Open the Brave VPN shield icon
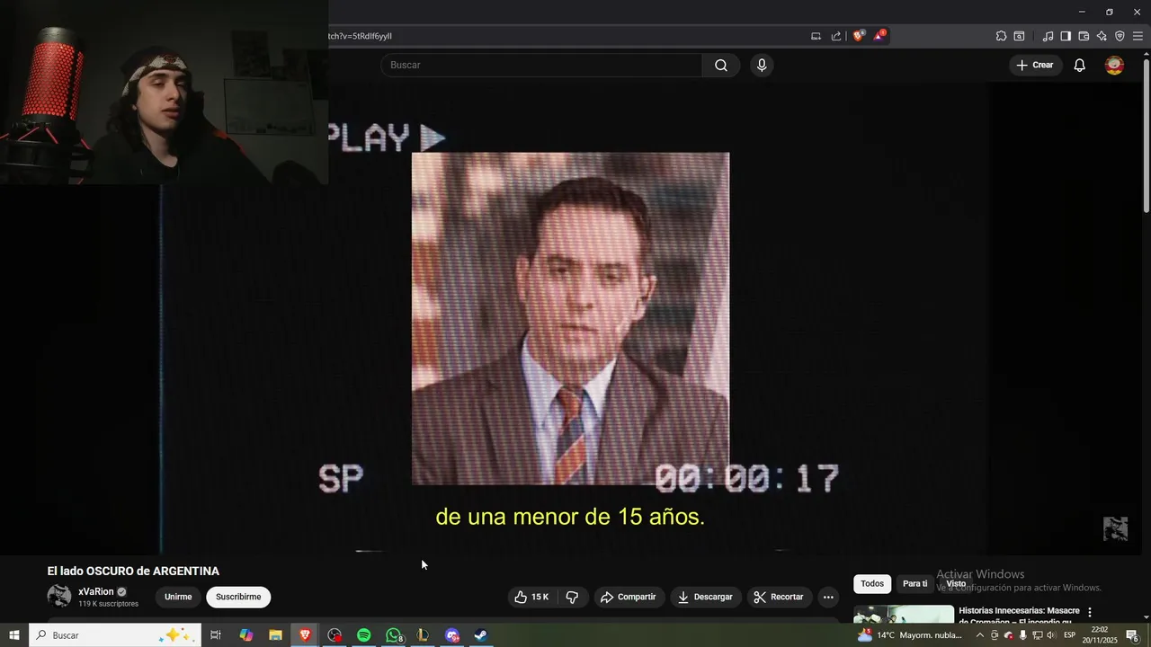Screen dimensions: 1151x647 (1120, 36)
